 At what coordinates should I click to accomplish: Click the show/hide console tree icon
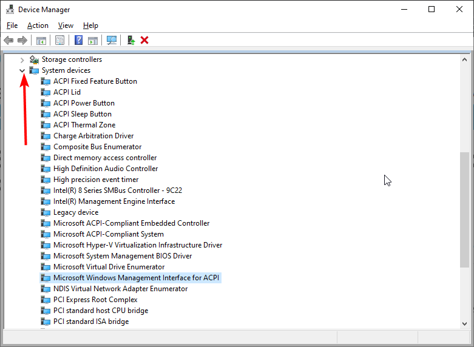pos(41,40)
